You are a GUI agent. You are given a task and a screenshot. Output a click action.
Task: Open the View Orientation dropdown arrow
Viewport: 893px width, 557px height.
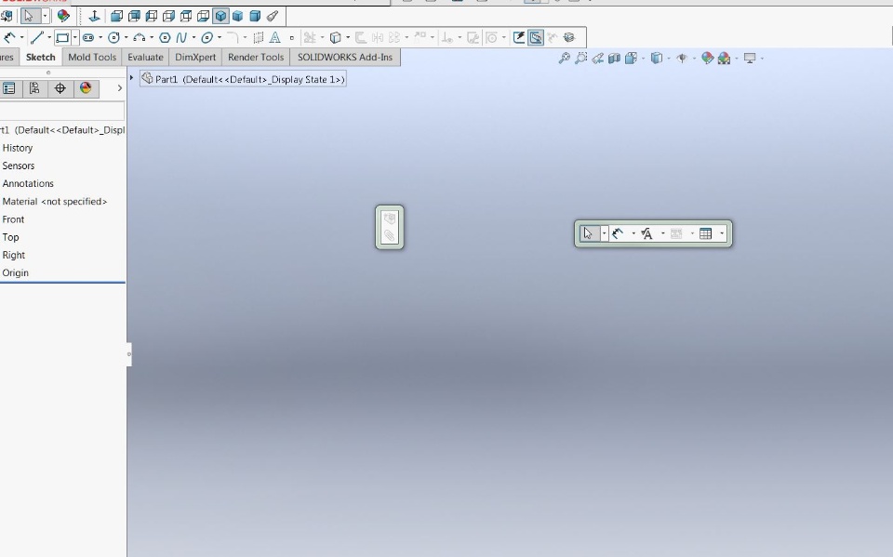[643, 58]
